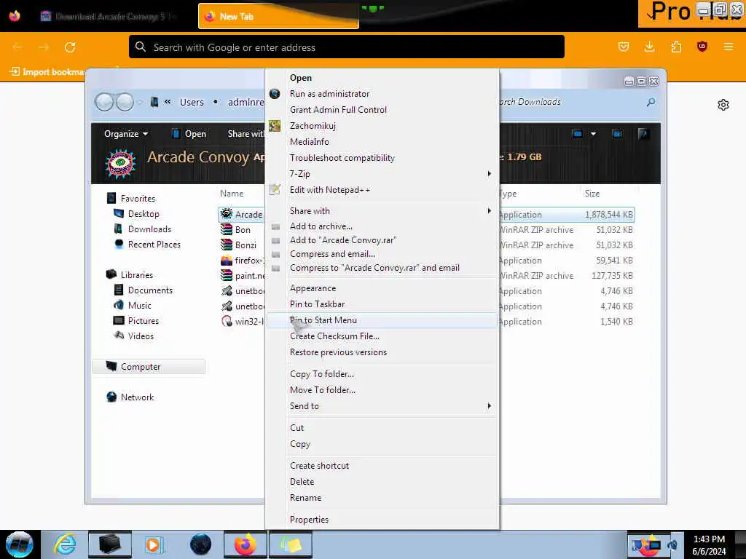The height and width of the screenshot is (559, 746).
Task: Select Cut in context menu
Action: pyautogui.click(x=297, y=428)
